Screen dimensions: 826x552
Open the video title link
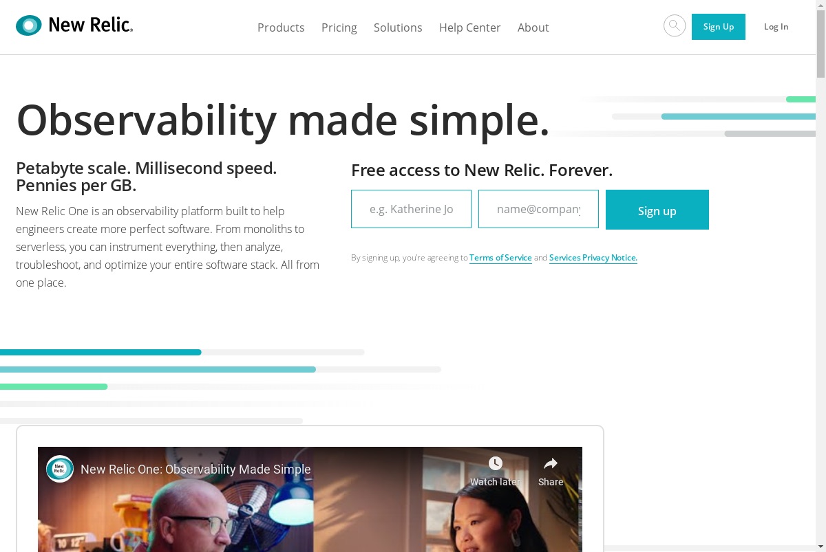[195, 470]
